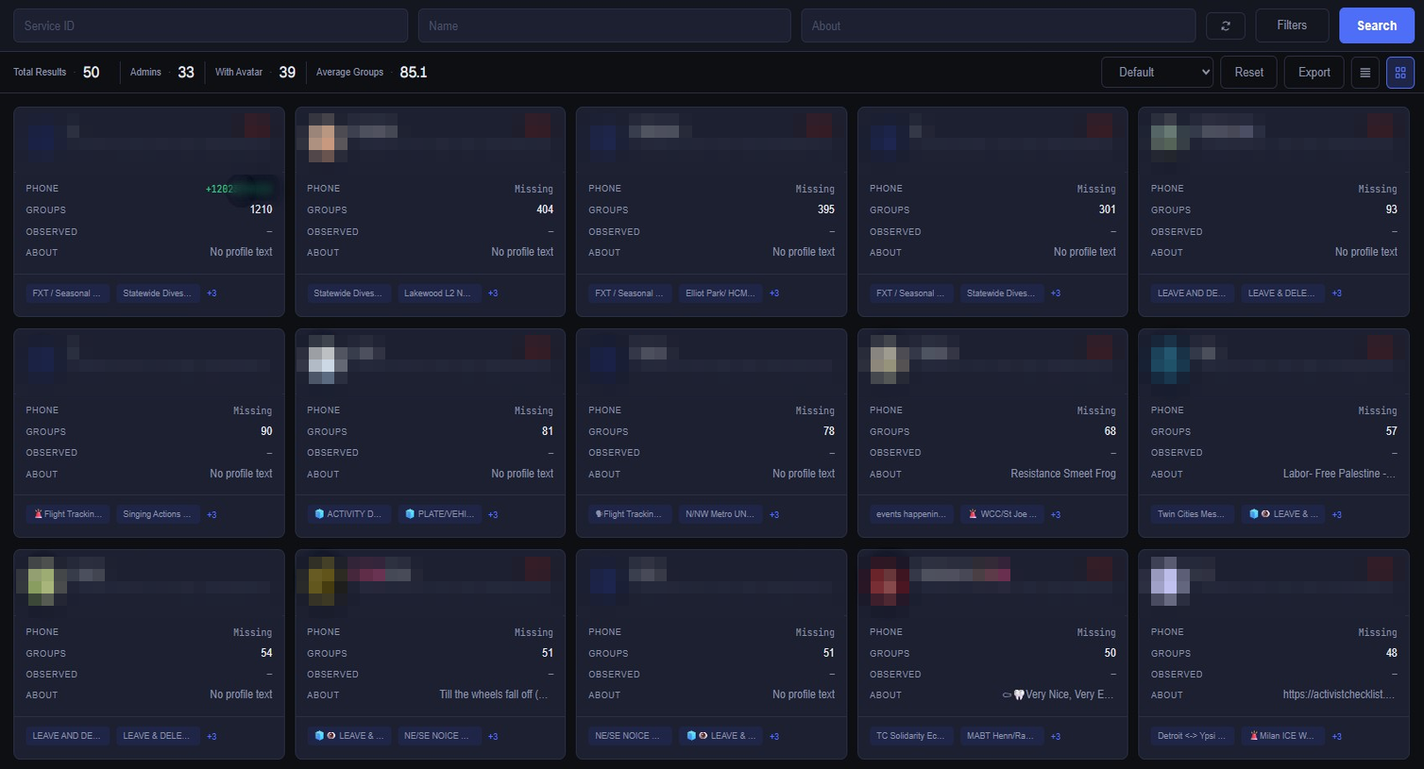Click the 1210 groups count value

point(261,209)
